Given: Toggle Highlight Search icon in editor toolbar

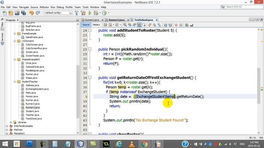Looking at the screenshot, I should pyautogui.click(x=139, y=25).
